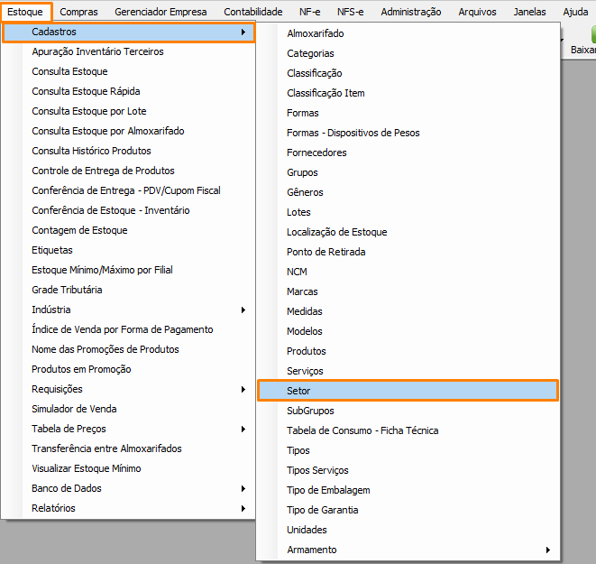The width and height of the screenshot is (596, 564).
Task: Open the NF-e menu
Action: 310,12
